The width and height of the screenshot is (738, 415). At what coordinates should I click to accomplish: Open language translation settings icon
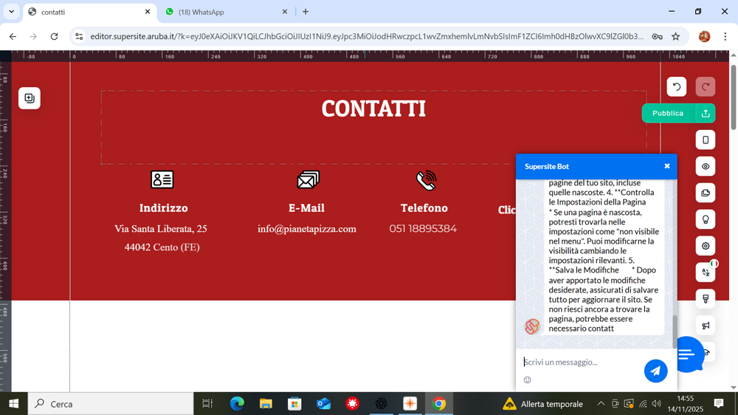[x=706, y=272]
